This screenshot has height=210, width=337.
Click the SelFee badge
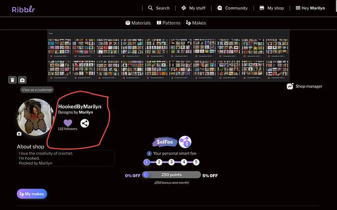coord(165,142)
